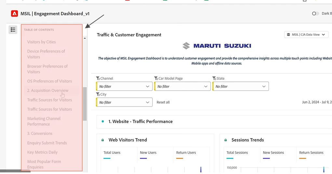Click the City filter icon
The width and height of the screenshot is (332, 174).
98,94
